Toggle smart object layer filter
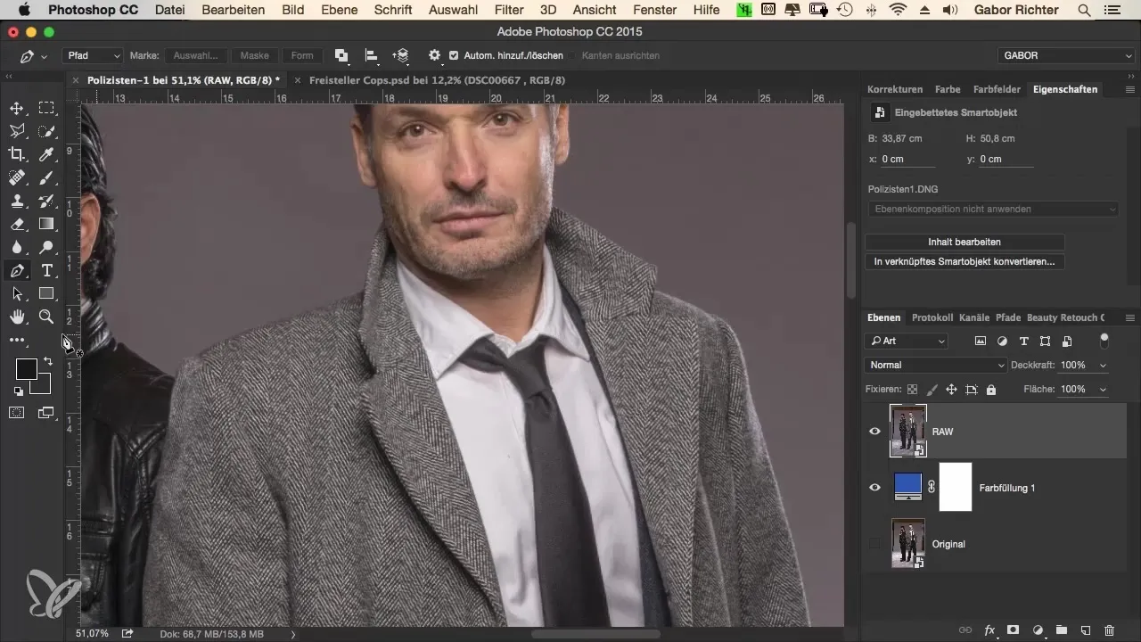The image size is (1141, 642). [x=1066, y=341]
